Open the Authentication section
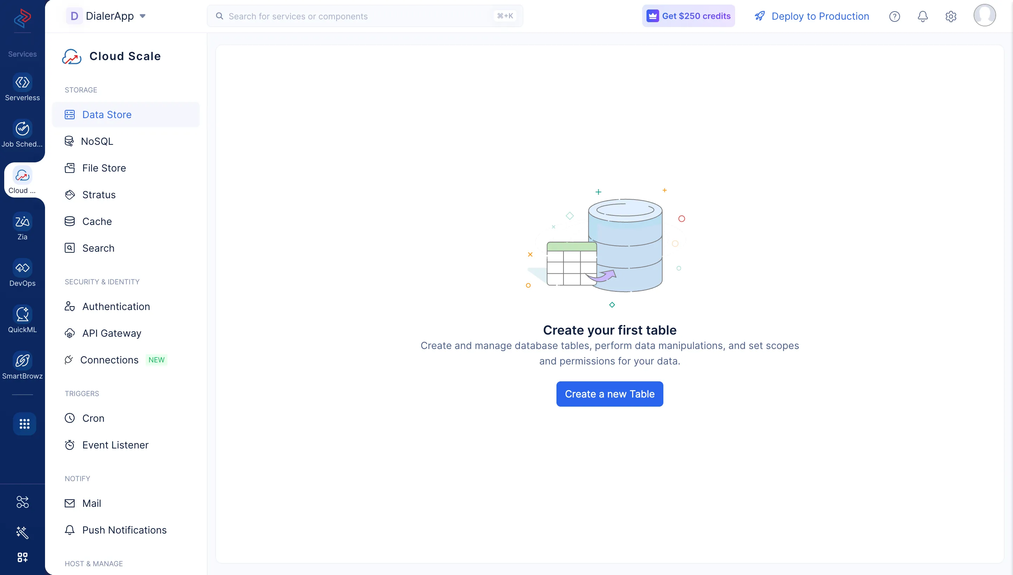This screenshot has width=1013, height=575. [x=116, y=306]
